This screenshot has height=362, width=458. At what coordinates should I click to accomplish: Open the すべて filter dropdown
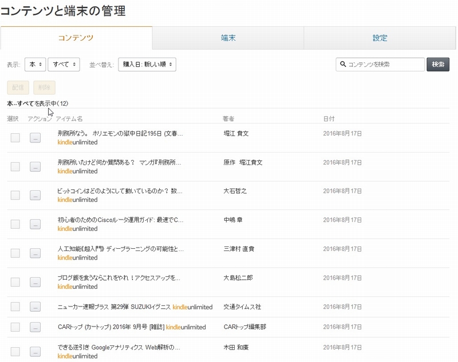click(x=64, y=64)
